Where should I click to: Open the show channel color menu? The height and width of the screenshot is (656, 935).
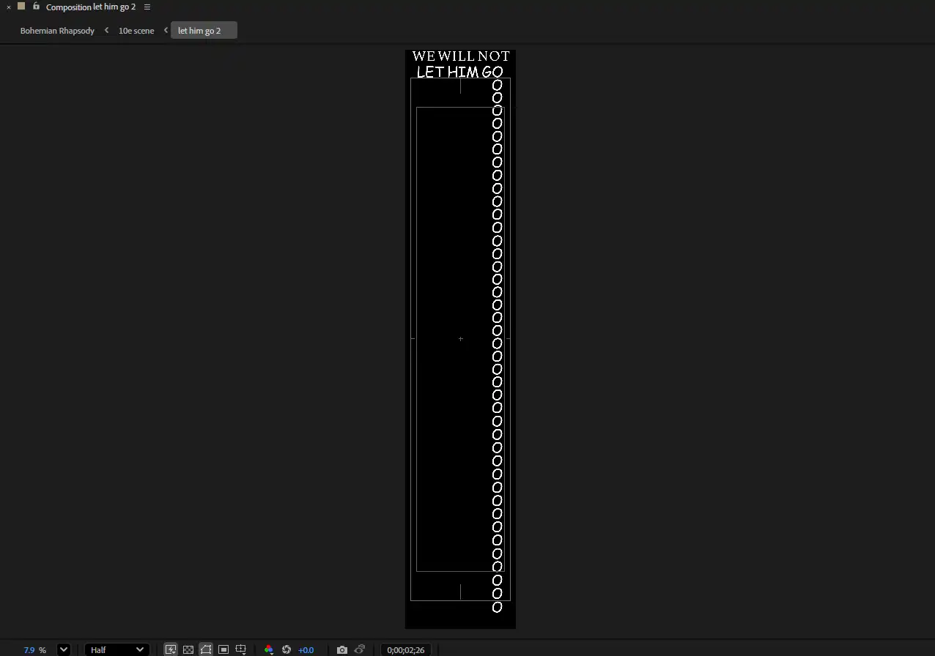(x=269, y=649)
